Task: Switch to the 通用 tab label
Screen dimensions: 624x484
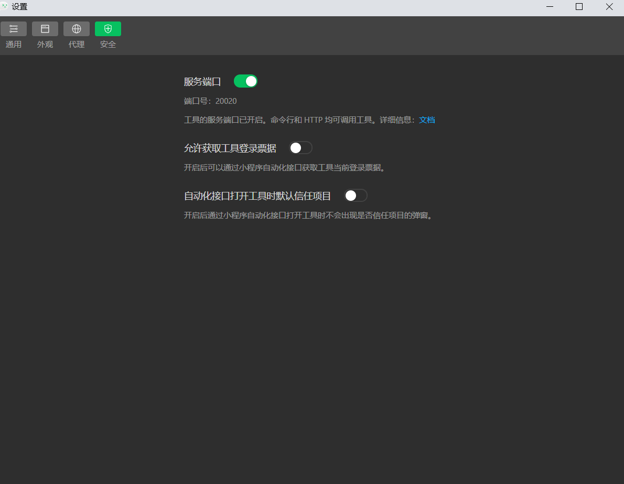Action: point(14,45)
